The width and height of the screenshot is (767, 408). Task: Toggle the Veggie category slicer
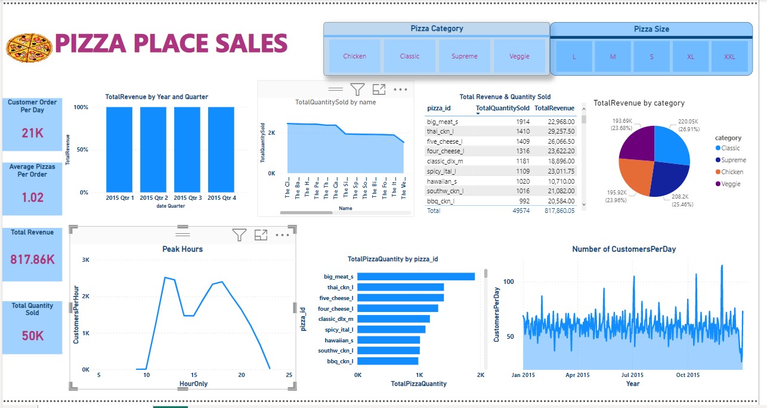(519, 56)
